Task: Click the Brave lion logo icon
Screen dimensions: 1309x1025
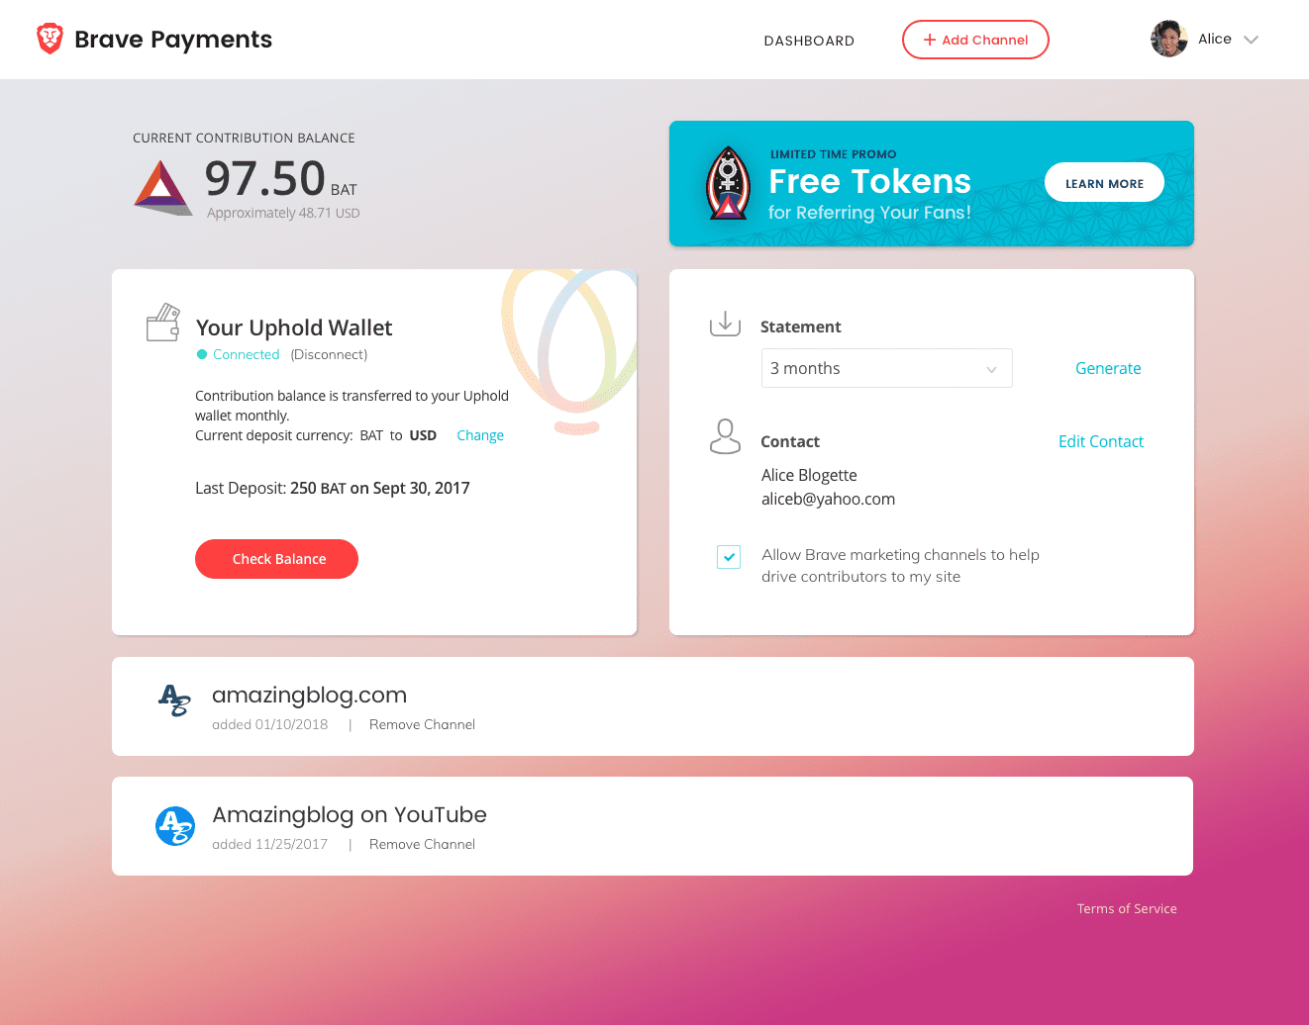Action: coord(50,39)
